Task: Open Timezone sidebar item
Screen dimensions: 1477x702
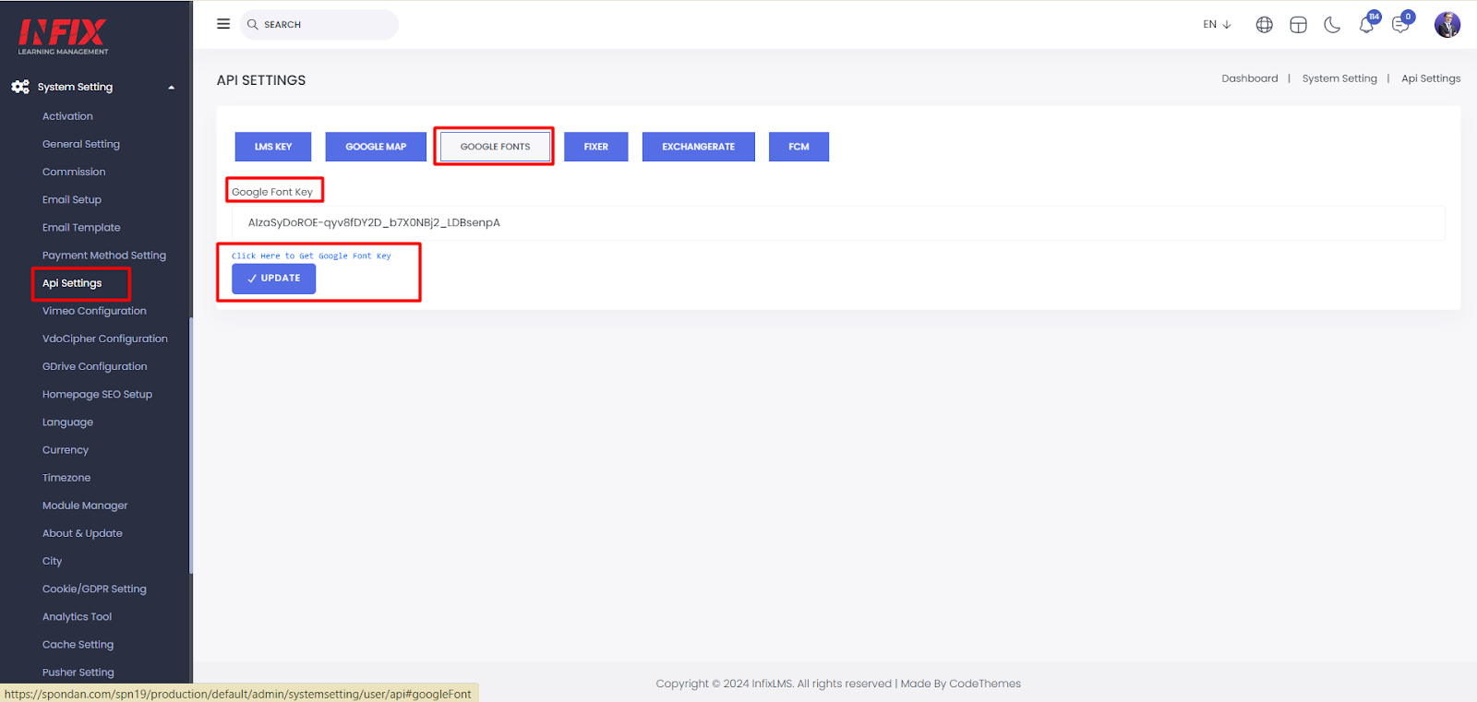Action: pyautogui.click(x=66, y=478)
